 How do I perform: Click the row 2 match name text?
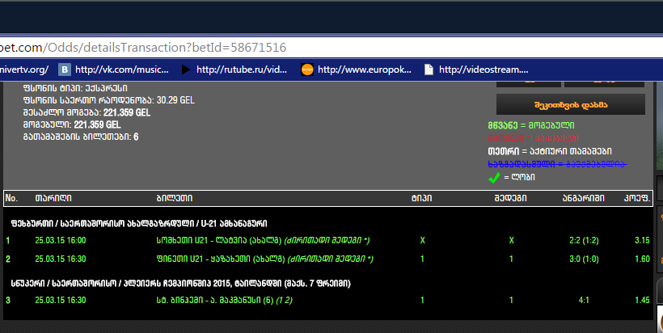[x=264, y=259]
